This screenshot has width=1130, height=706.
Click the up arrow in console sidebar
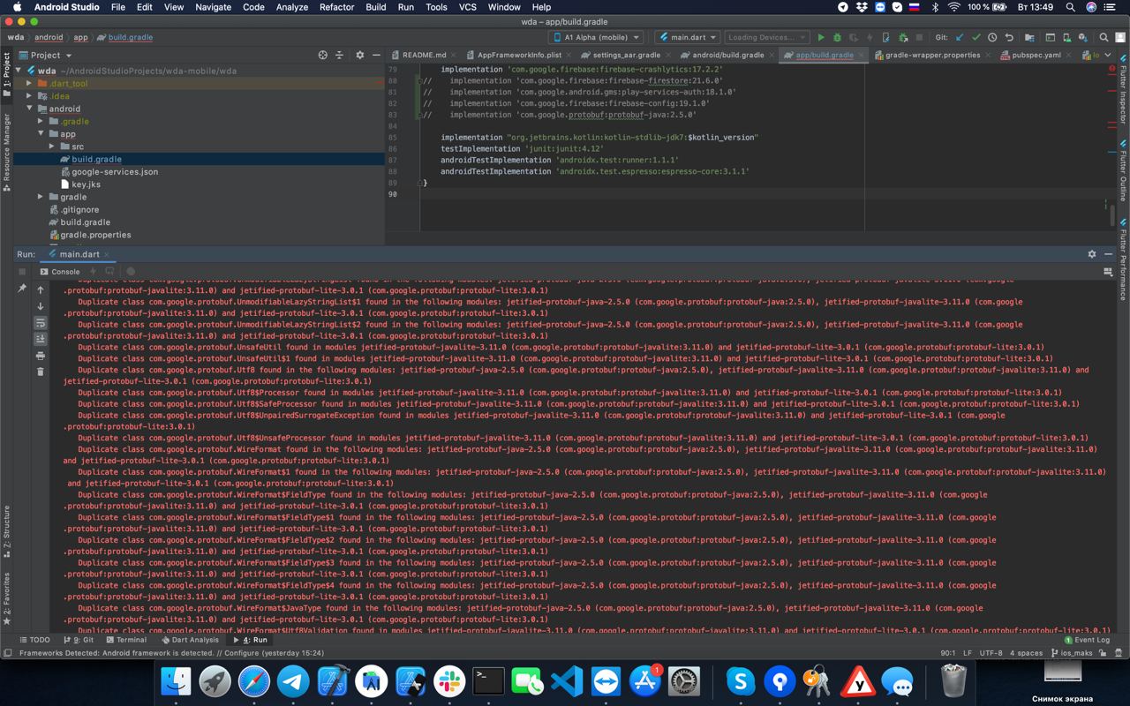tap(41, 289)
